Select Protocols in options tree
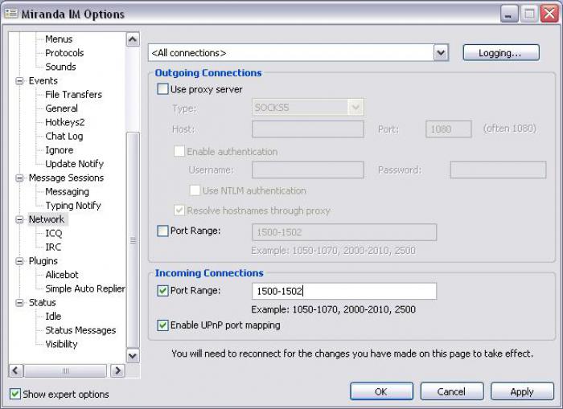This screenshot has width=563, height=409. pyautogui.click(x=64, y=53)
